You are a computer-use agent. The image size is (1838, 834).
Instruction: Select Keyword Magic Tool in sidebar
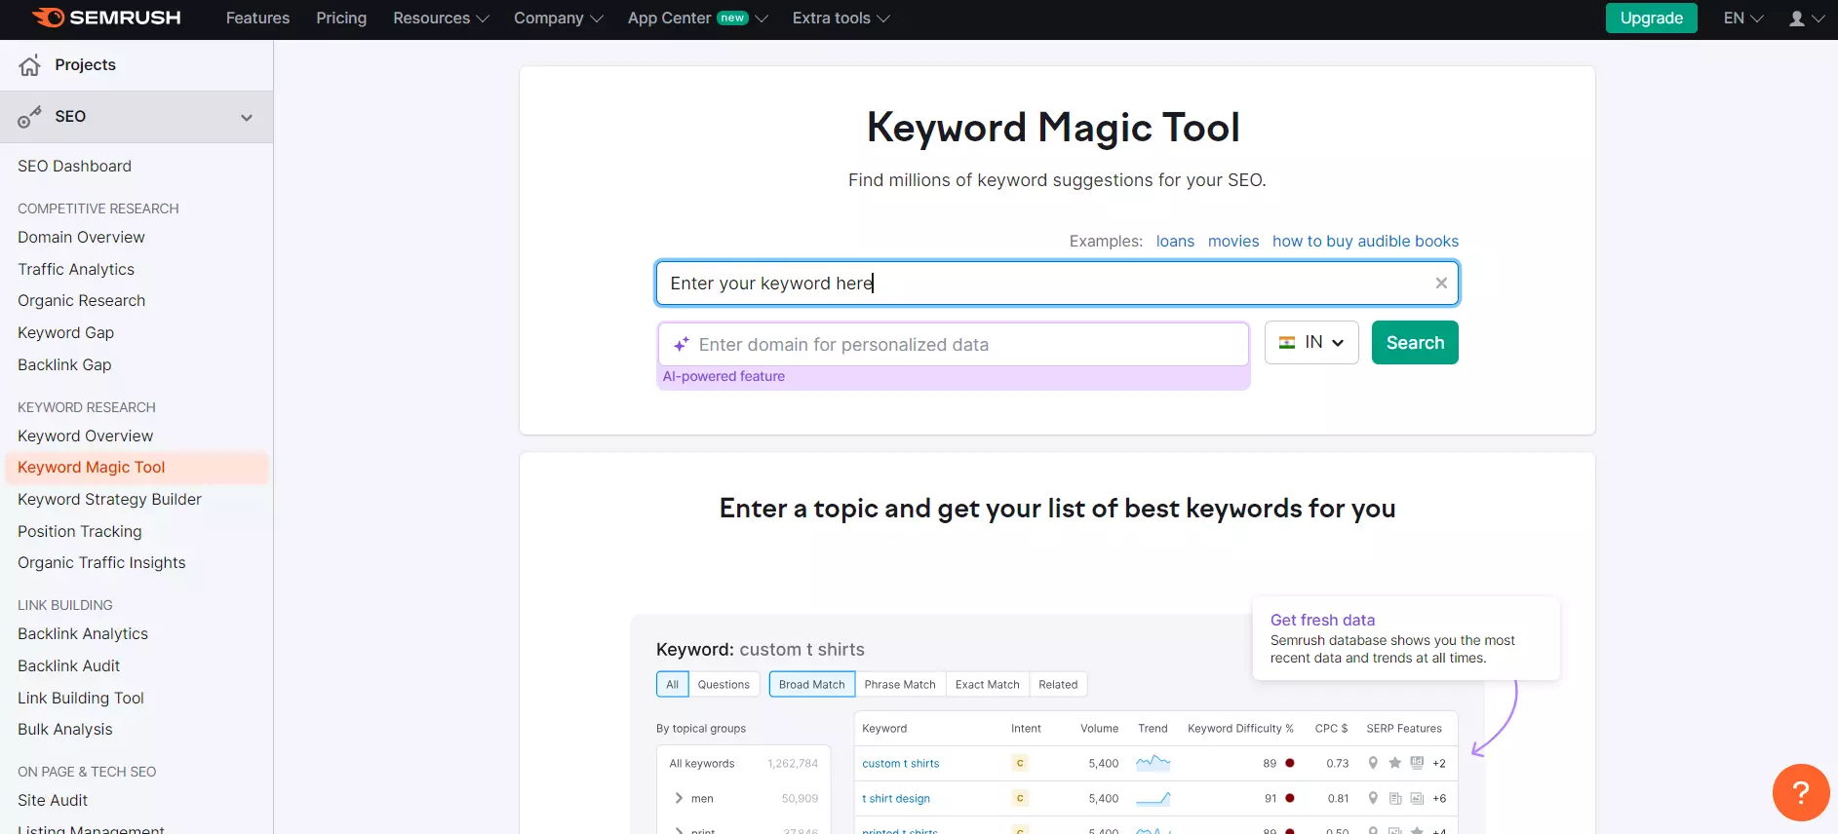tap(137, 468)
